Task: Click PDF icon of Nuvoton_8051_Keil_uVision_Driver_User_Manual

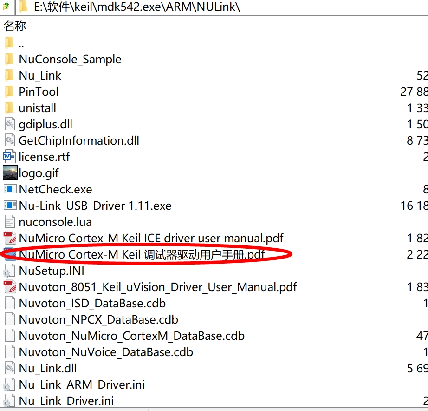Action: pyautogui.click(x=10, y=287)
